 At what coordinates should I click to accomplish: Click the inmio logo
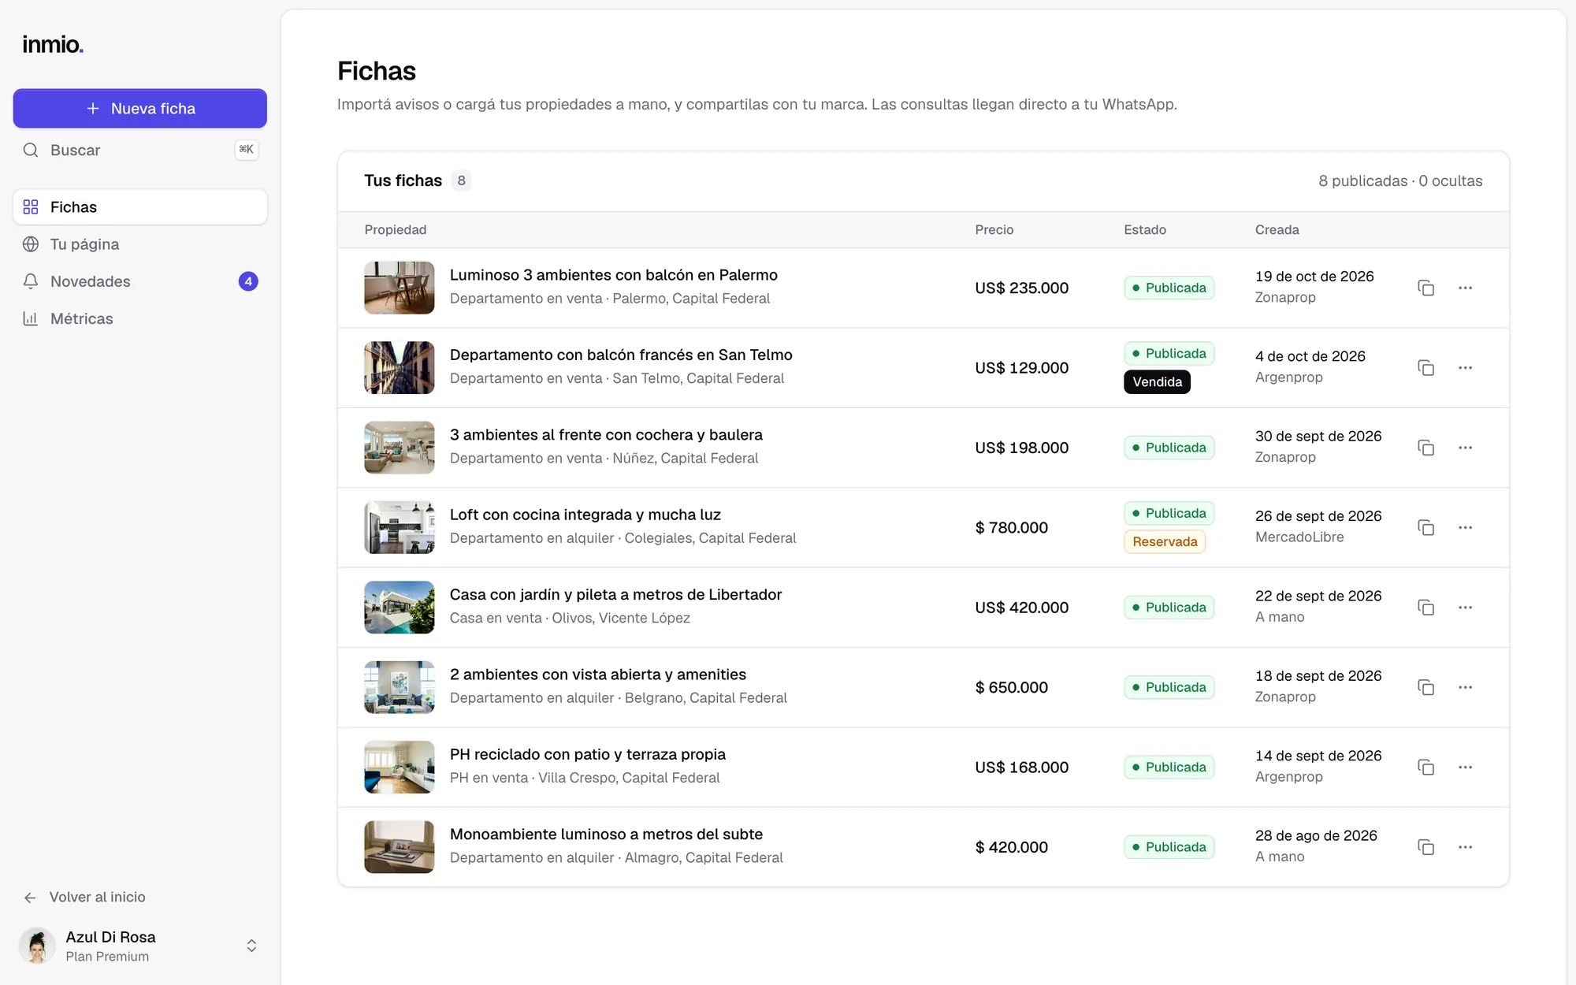53,45
